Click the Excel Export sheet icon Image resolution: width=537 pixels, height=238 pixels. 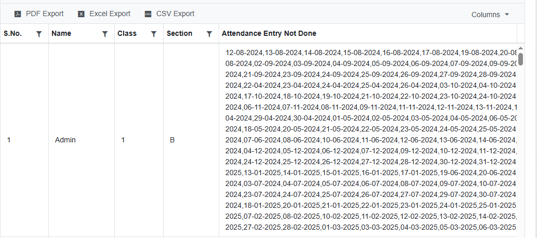coord(81,14)
